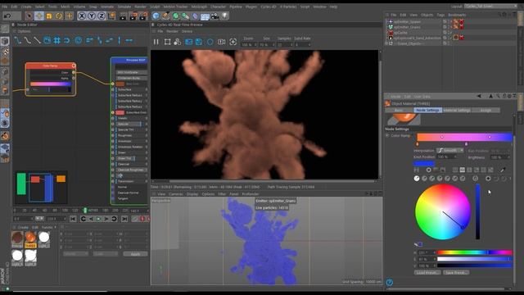Click the focus picker icon in preview
Screen dimensions: 524x295
click(233, 42)
